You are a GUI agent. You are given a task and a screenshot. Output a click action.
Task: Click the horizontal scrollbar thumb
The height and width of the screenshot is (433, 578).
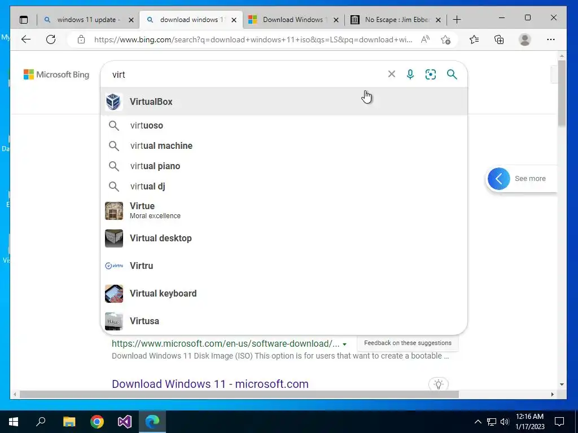click(239, 394)
